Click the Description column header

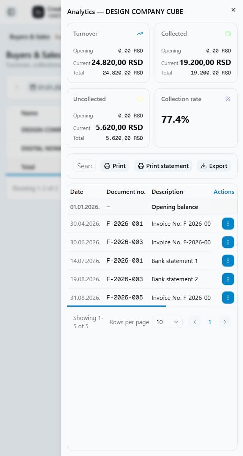[x=167, y=192]
